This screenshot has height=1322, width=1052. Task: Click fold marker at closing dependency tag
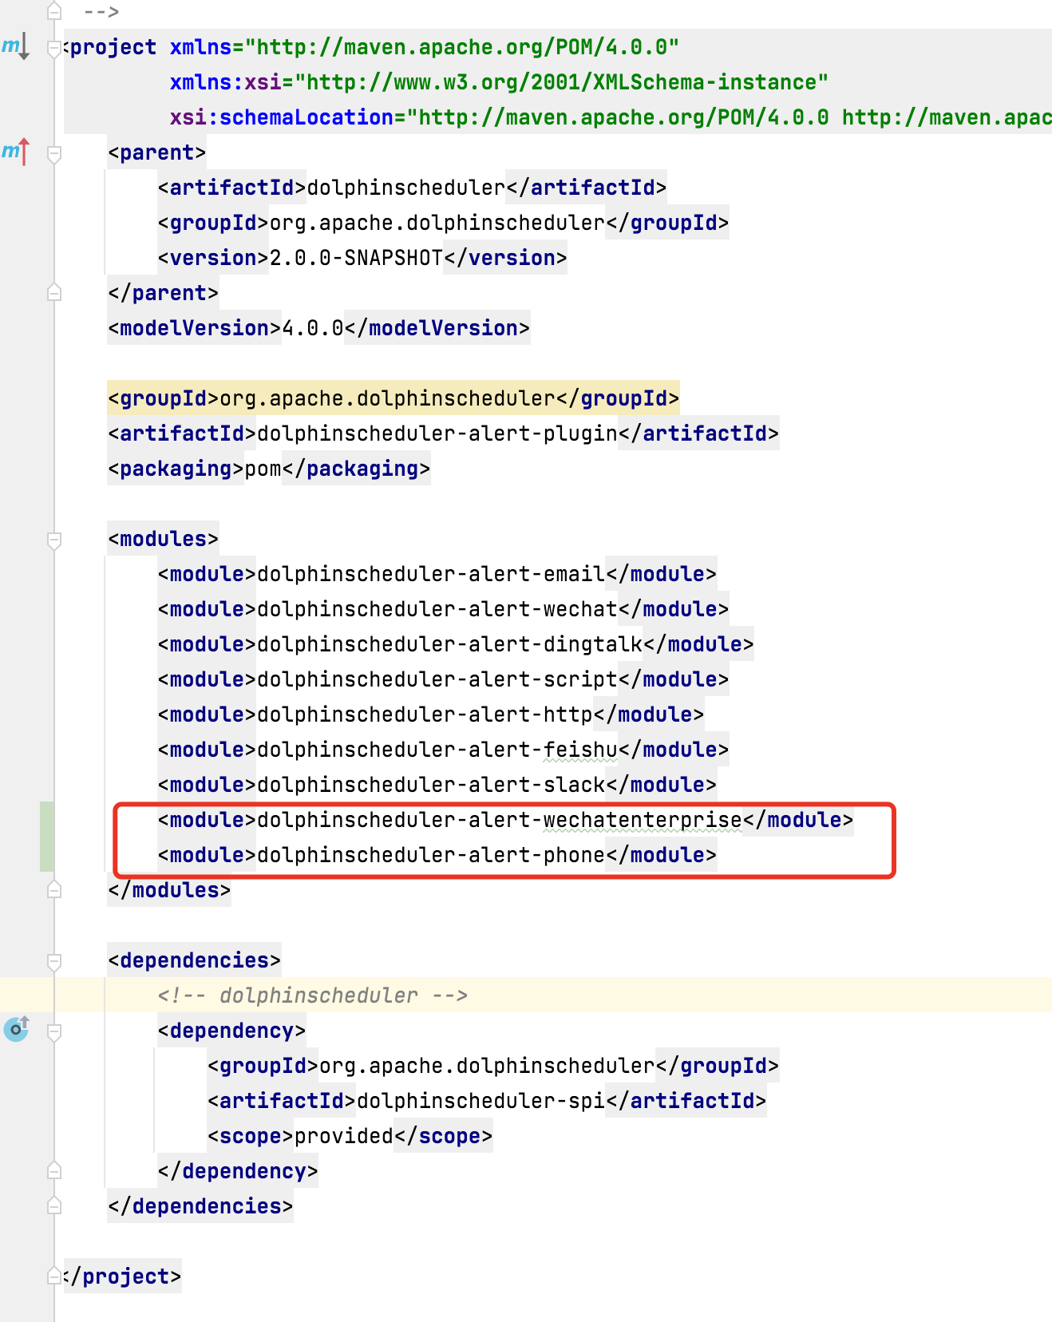[x=54, y=1171]
